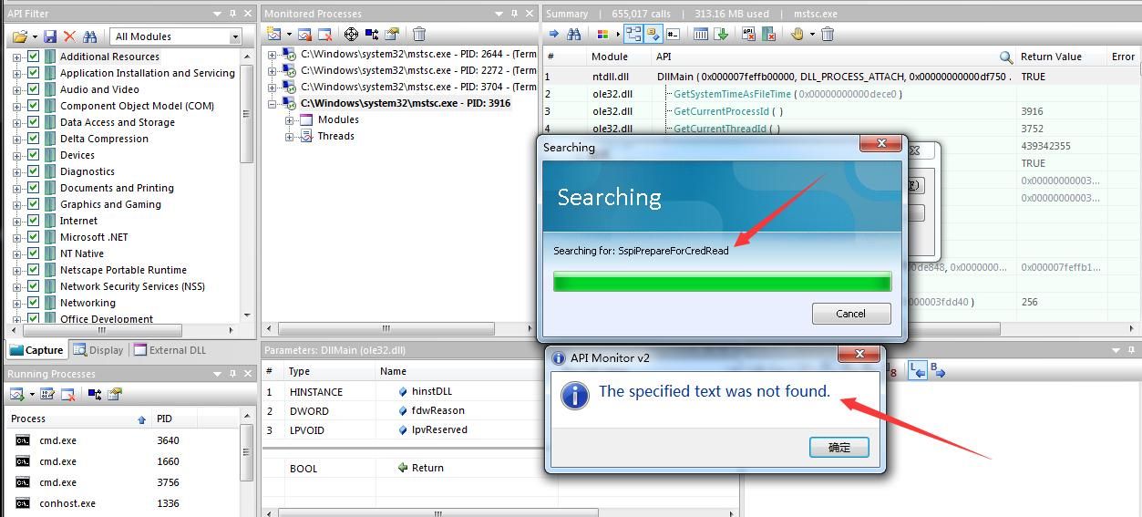Viewport: 1142px width, 517px height.
Task: Click the green search progress bar
Action: (722, 282)
